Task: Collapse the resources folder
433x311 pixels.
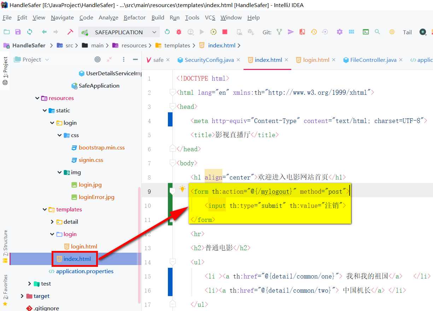Action: (x=37, y=98)
